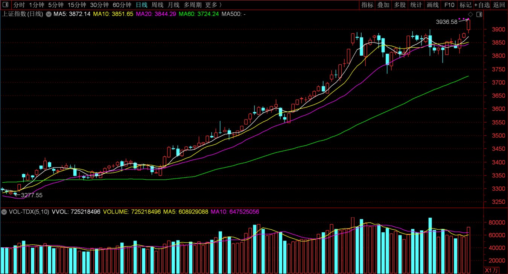Click the diamond marker icon above the chart
508x274 pixels.
[x=470, y=14]
